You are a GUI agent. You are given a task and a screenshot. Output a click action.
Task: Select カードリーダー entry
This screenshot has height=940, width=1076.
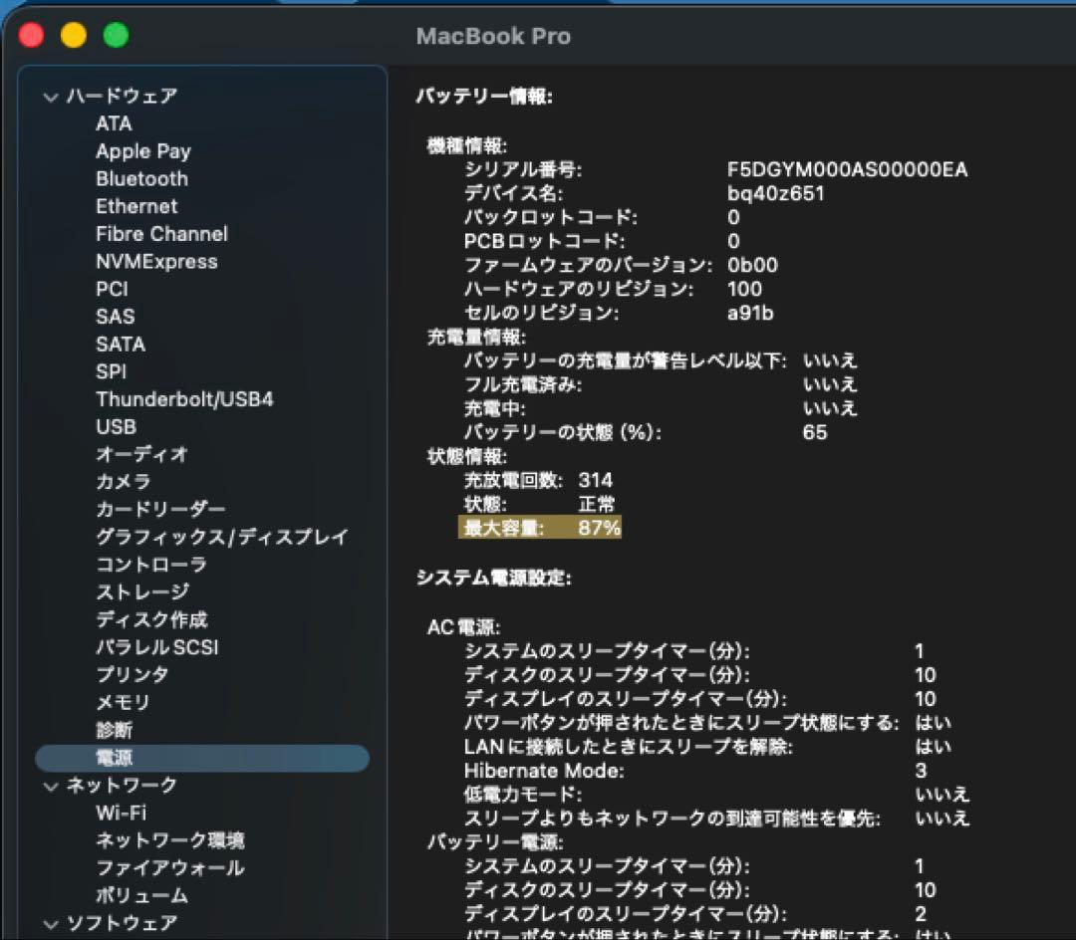(160, 509)
